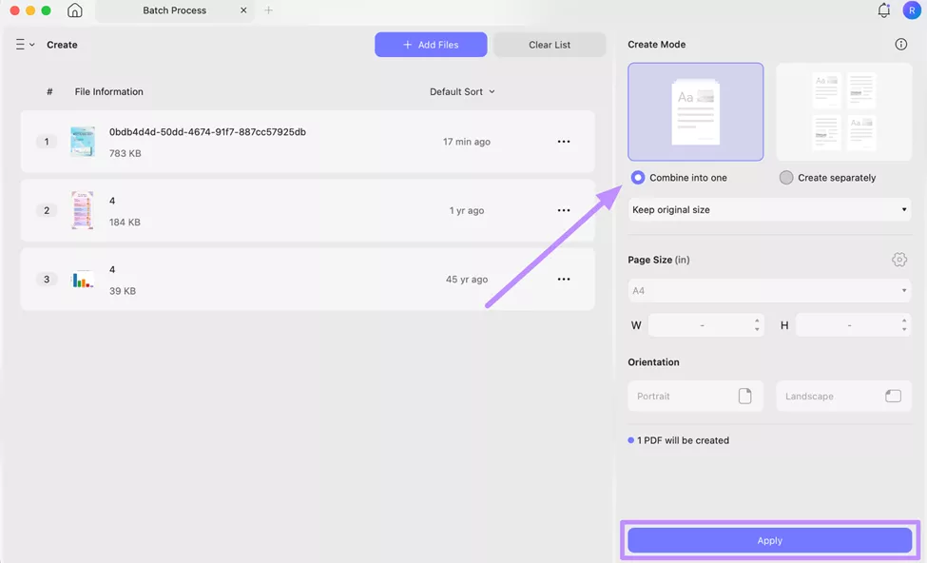This screenshot has height=563, width=927.
Task: Open the notifications bell
Action: tap(883, 10)
